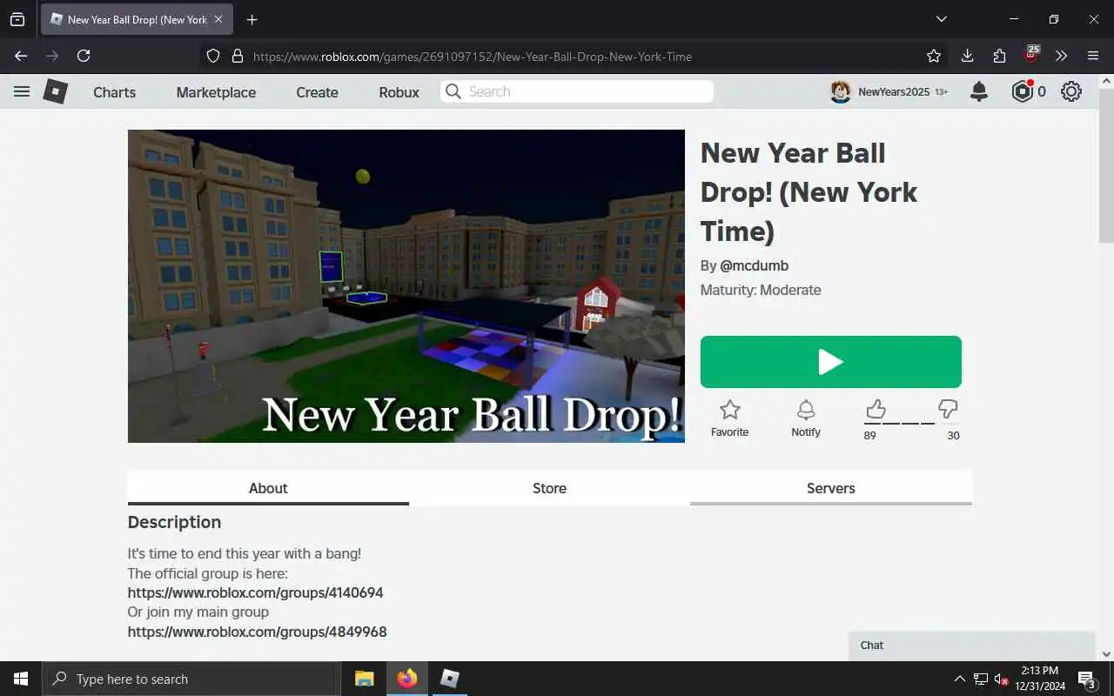Show hidden system tray icons
This screenshot has height=696, width=1114.
pos(959,679)
